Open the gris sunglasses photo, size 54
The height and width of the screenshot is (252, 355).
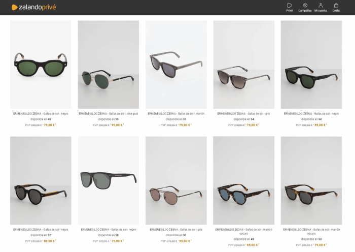244,65
